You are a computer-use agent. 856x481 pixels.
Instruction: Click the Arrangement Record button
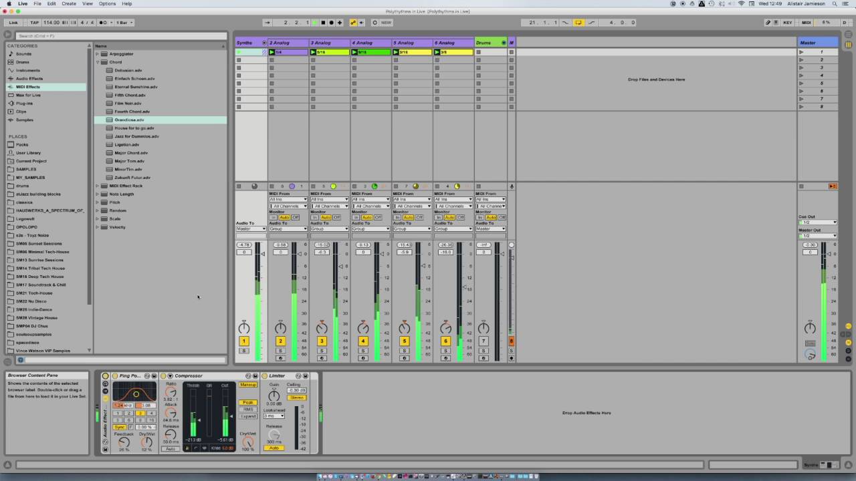331,23
